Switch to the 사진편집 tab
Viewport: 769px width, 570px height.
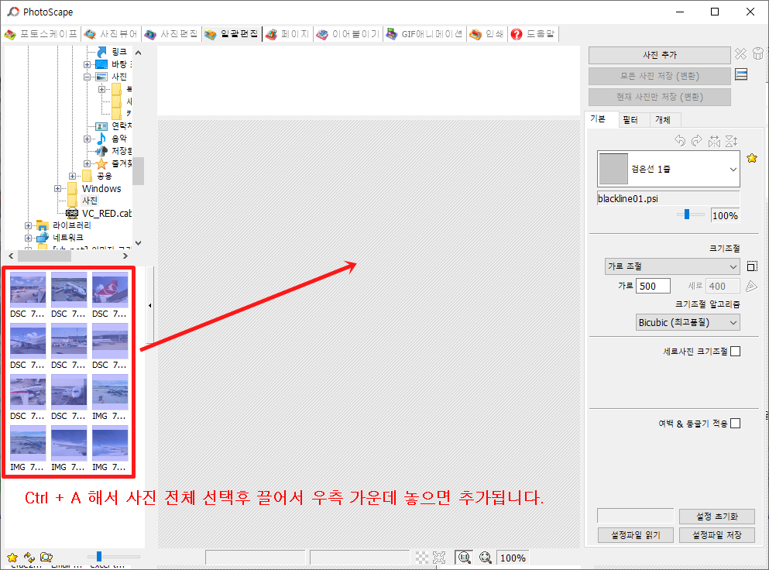point(171,34)
